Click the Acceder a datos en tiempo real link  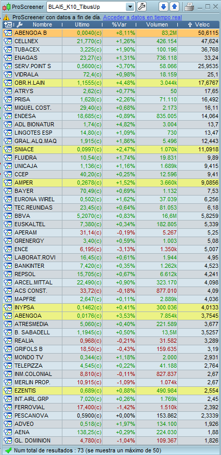(x=142, y=17)
